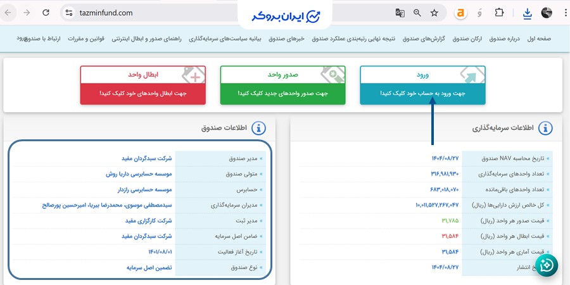Open the Google Translate icon in address bar
The height and width of the screenshot is (285, 570).
400,13
